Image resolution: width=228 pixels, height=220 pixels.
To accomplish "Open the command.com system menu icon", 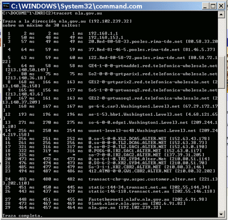I will click(x=6, y=6).
